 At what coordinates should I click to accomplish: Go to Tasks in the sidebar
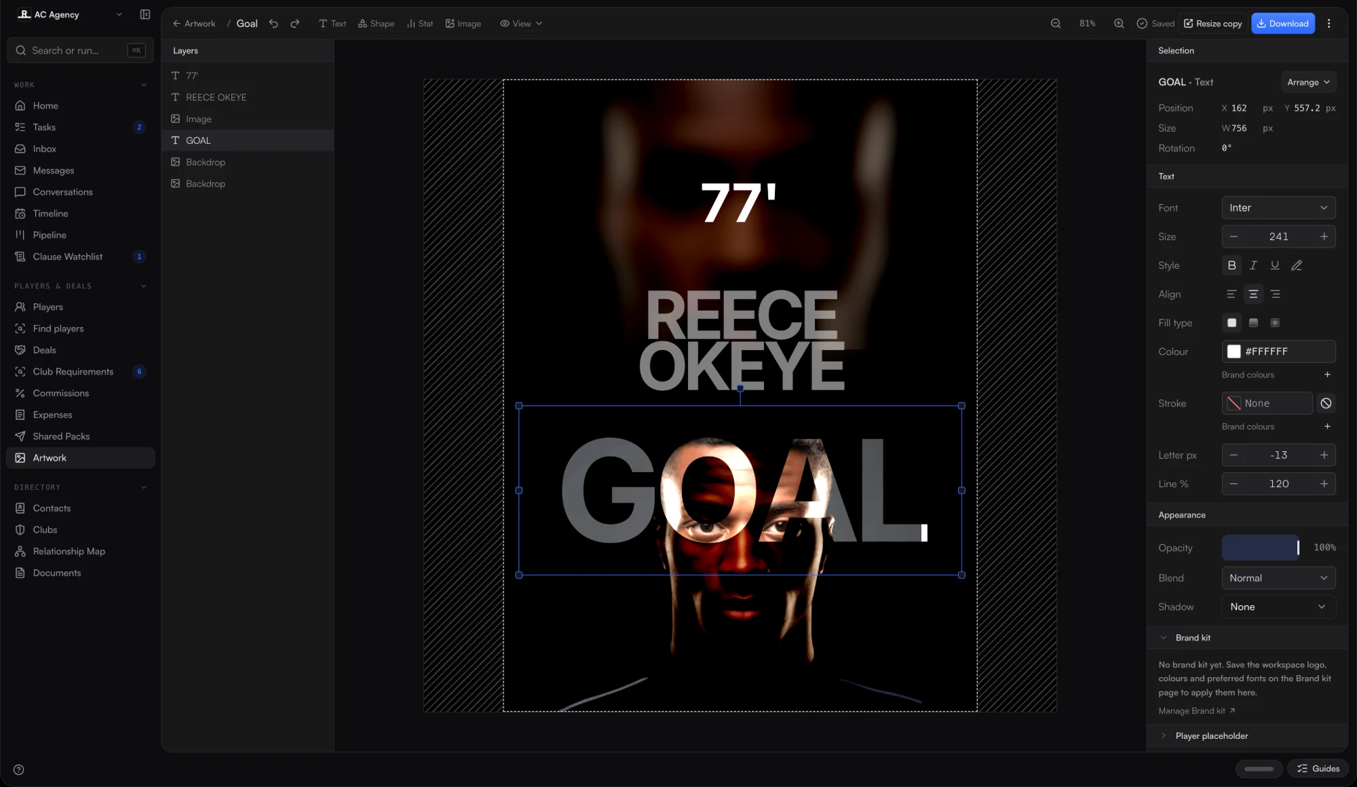[x=81, y=127]
